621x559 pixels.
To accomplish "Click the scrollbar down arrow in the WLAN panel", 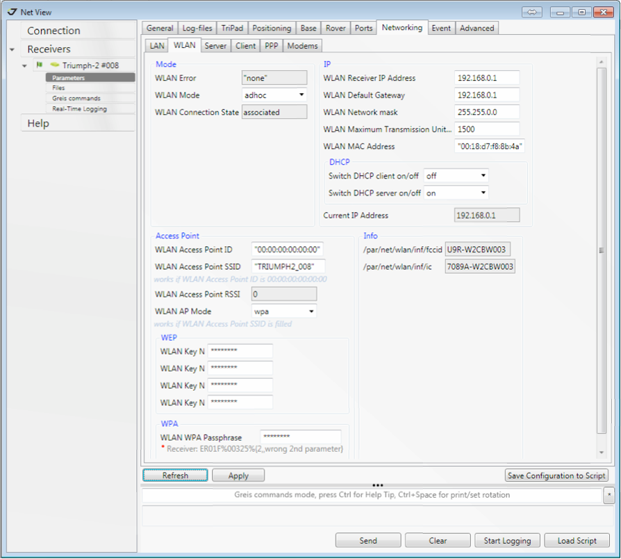I will pyautogui.click(x=601, y=453).
